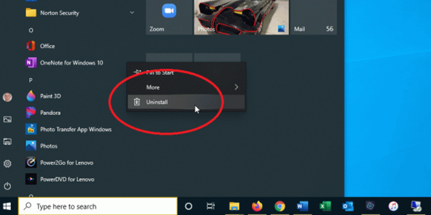Select Uninstall from the context menu
The height and width of the screenshot is (215, 431).
157,102
